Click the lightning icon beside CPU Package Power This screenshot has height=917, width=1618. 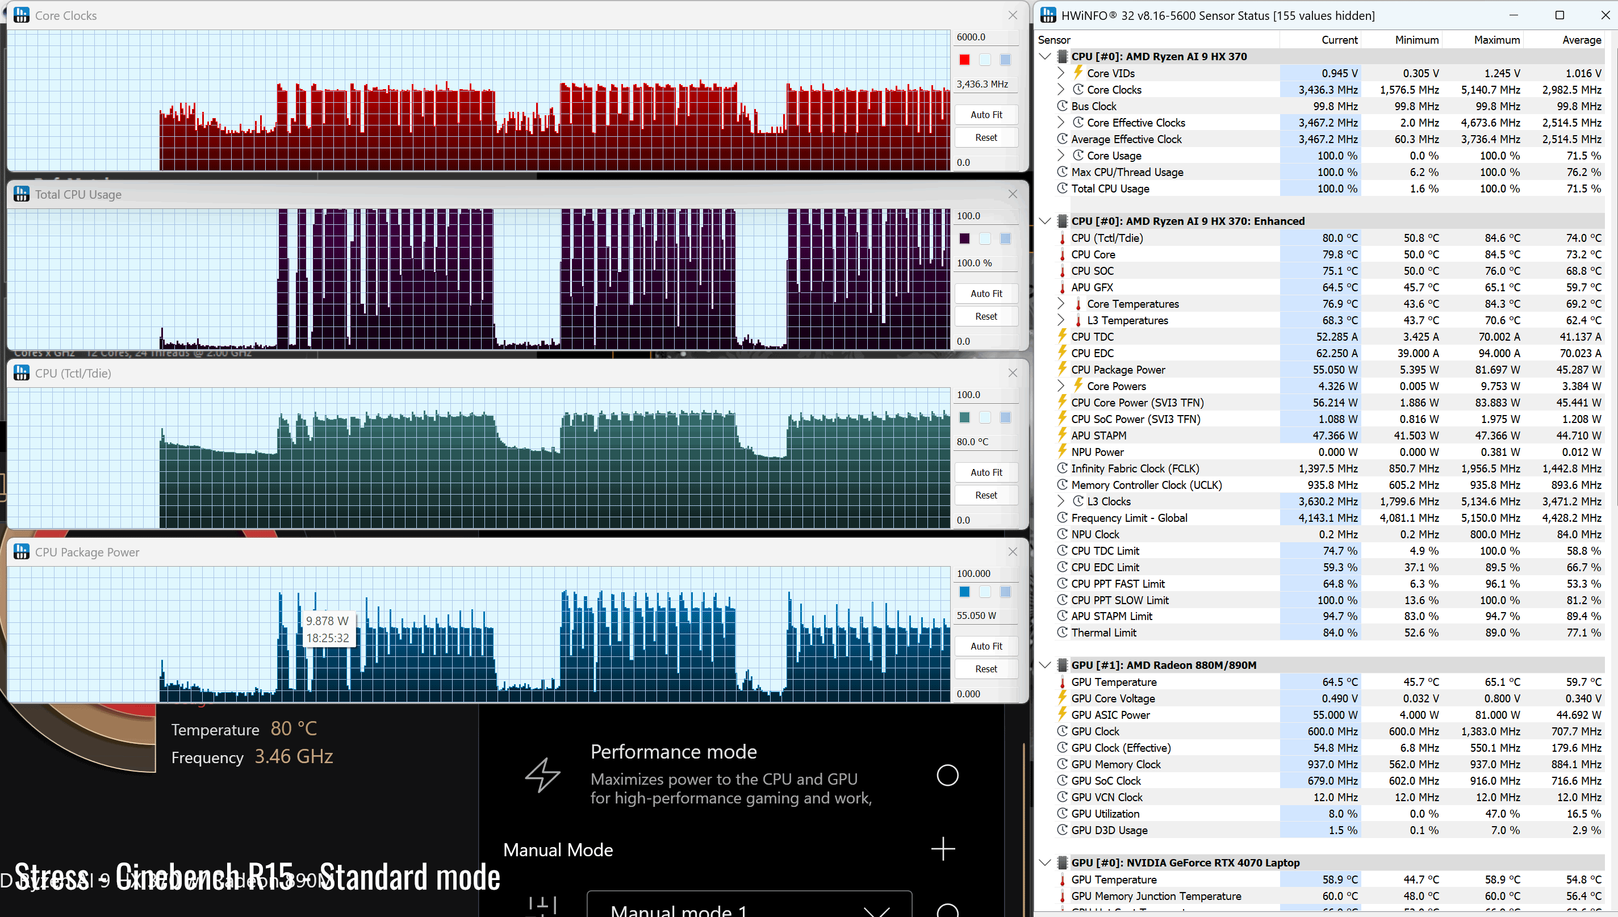pos(1062,369)
